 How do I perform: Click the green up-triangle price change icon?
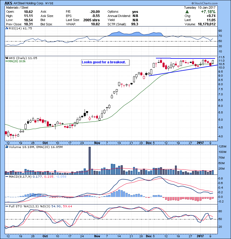pyautogui.click(x=187, y=12)
